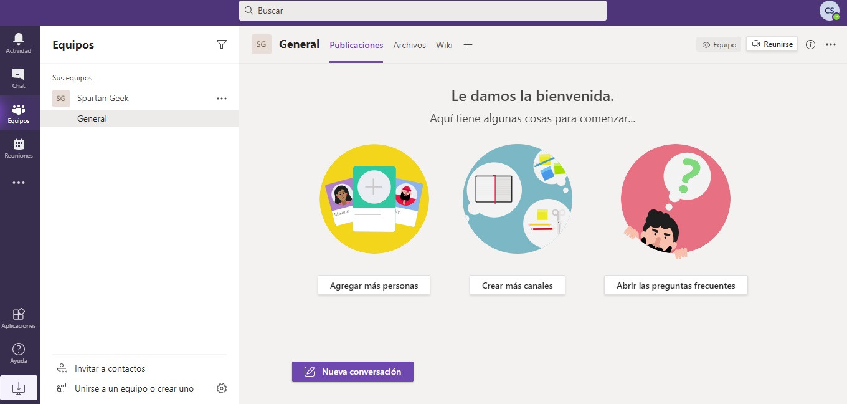Open the Chat section

click(x=19, y=78)
